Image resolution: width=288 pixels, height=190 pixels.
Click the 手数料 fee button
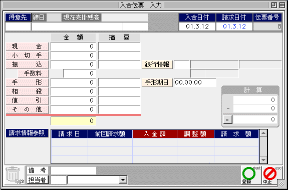click(33, 73)
